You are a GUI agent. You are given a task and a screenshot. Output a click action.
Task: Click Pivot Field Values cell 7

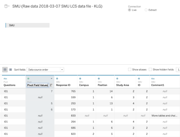(40, 91)
